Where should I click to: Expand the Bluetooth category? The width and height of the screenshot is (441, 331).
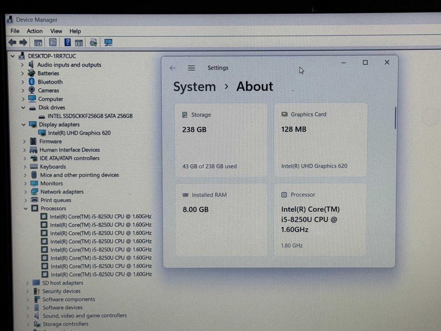point(23,82)
